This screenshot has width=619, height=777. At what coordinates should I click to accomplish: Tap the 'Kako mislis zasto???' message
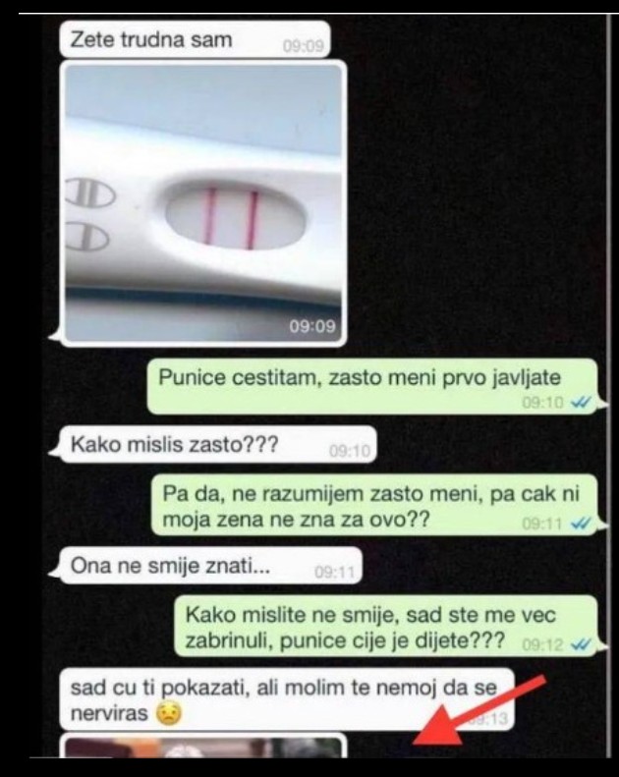pyautogui.click(x=218, y=444)
